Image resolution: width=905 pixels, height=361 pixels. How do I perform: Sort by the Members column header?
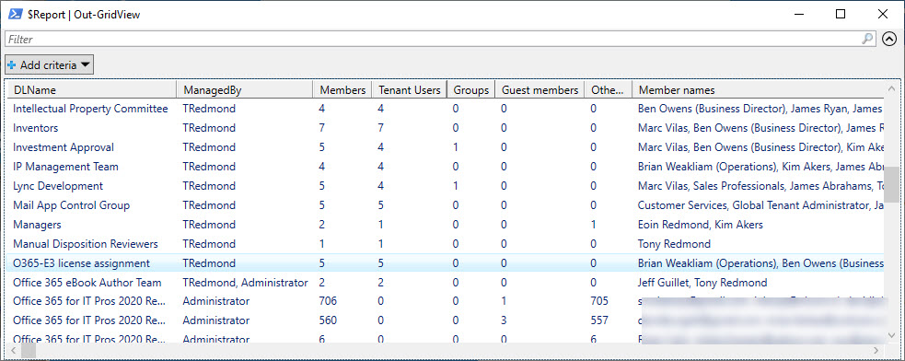342,90
